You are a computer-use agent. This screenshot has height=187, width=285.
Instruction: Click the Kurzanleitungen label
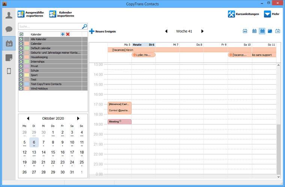(x=247, y=14)
